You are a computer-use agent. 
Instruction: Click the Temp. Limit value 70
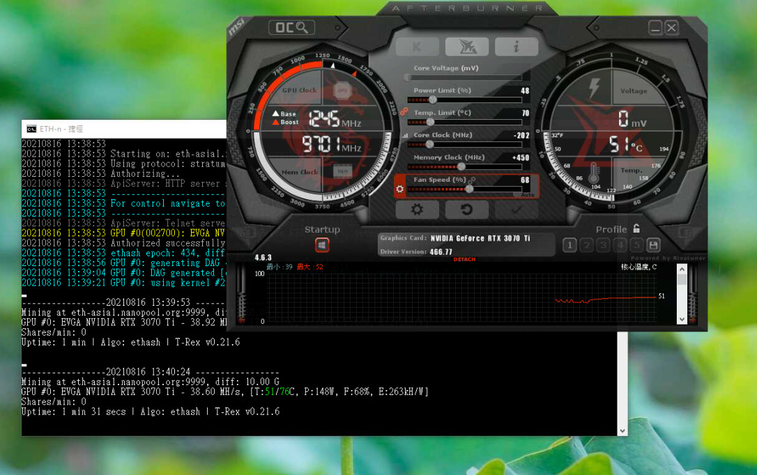526,113
